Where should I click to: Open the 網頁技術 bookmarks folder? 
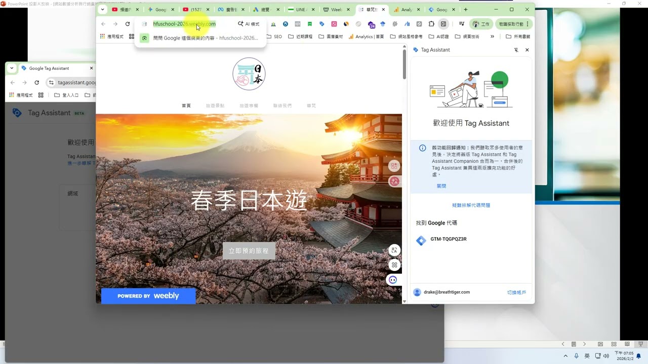tap(467, 36)
